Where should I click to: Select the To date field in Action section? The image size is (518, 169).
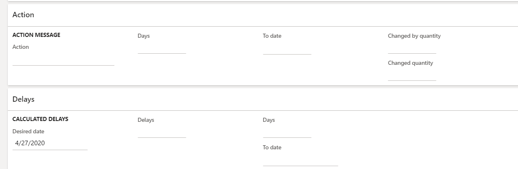287,49
